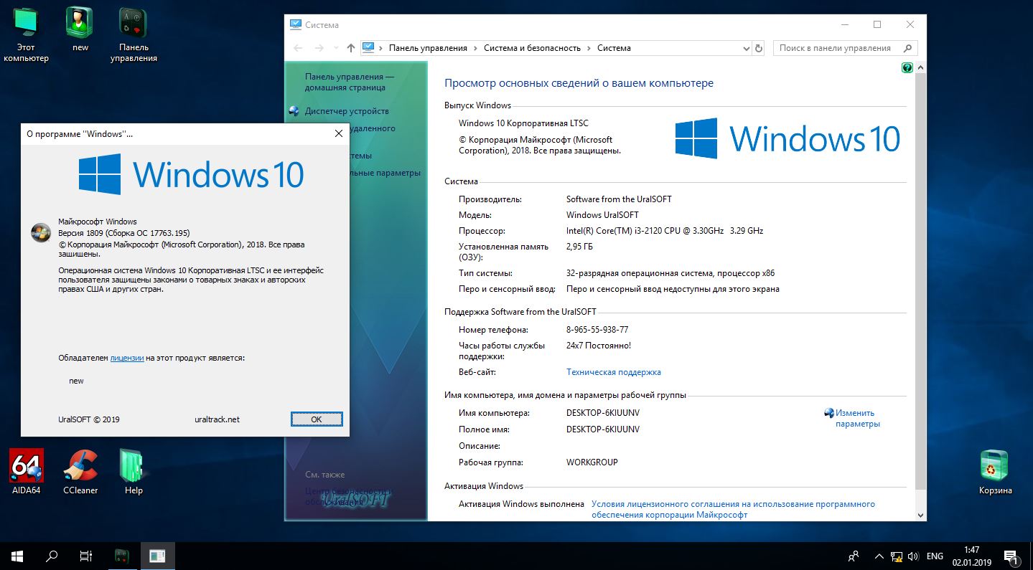
Task: Launch CCleaner from the desktop
Action: [80, 472]
